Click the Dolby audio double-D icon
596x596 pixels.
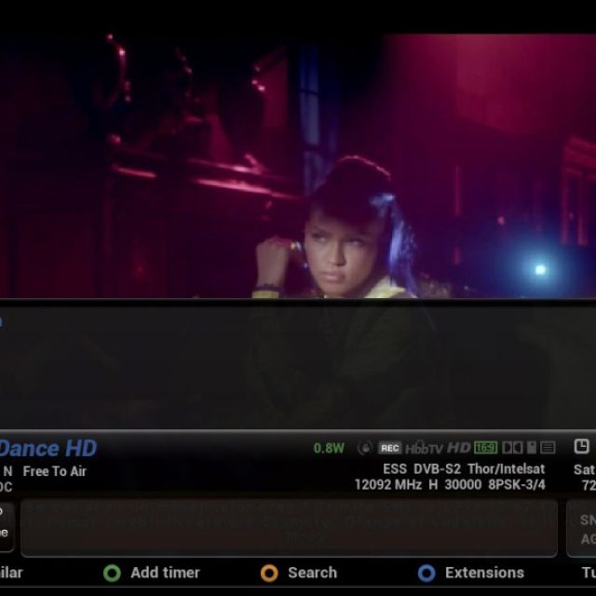click(x=512, y=448)
